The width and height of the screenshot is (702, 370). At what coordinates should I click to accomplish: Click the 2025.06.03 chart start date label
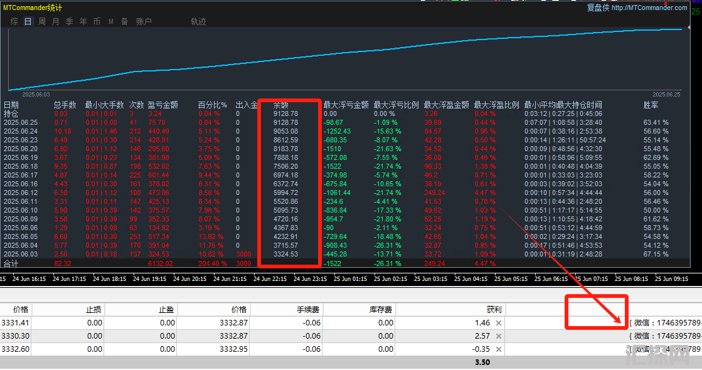pyautogui.click(x=36, y=95)
